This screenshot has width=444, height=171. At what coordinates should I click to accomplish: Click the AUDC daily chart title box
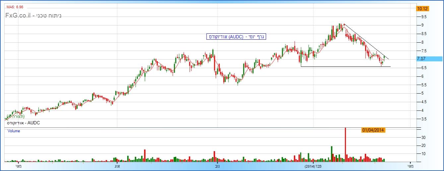236,36
